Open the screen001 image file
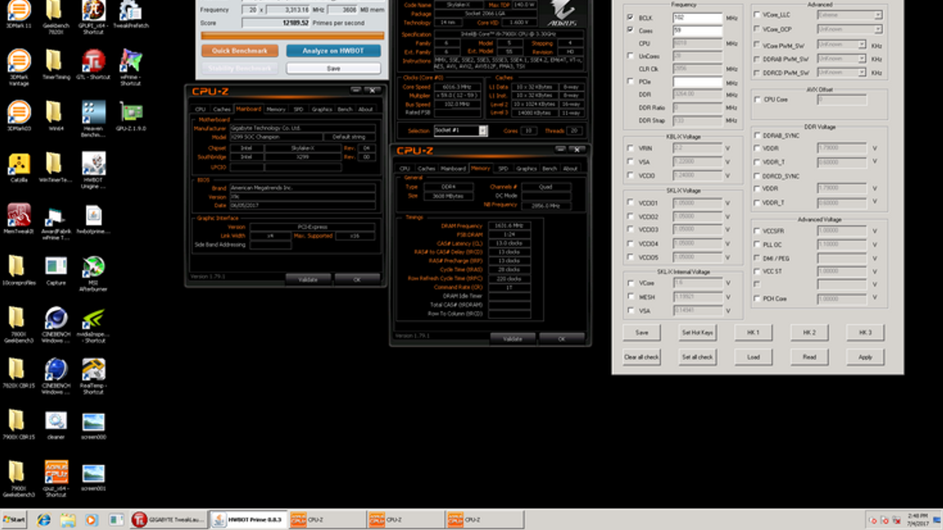Screen dimensions: 943x530 click(93, 477)
